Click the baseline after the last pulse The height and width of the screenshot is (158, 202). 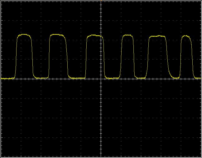click(197, 78)
